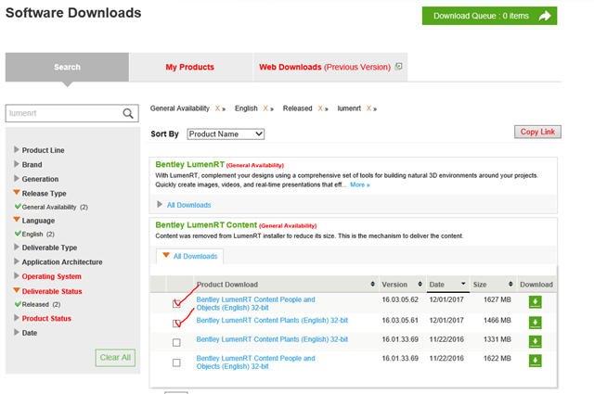Screen dimensions: 594x394
Task: Download version 16.03.05.62 People and Objects
Action: point(535,302)
